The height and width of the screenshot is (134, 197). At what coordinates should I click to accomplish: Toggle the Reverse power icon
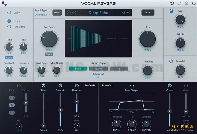(x=77, y=86)
